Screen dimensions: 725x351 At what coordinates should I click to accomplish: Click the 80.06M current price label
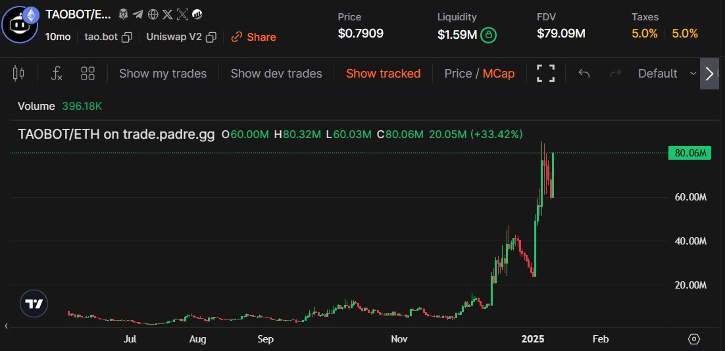point(689,153)
